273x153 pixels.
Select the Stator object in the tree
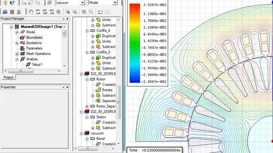(x=101, y=117)
